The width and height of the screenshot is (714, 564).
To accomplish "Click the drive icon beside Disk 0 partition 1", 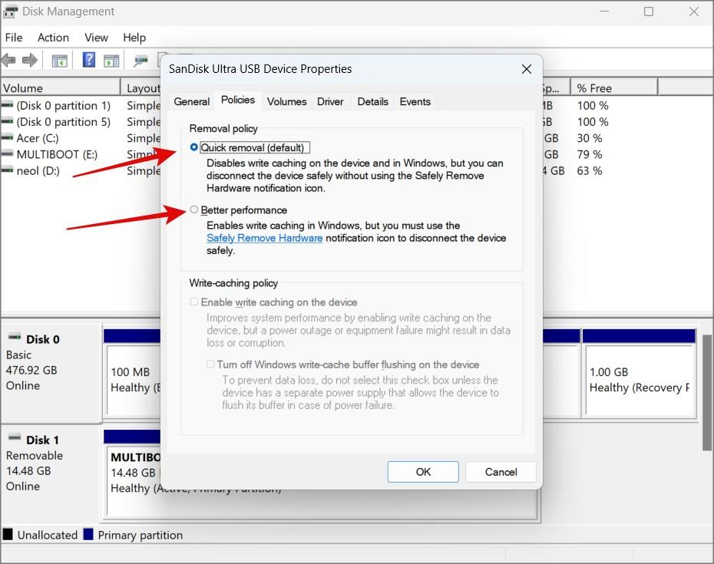I will coord(7,105).
